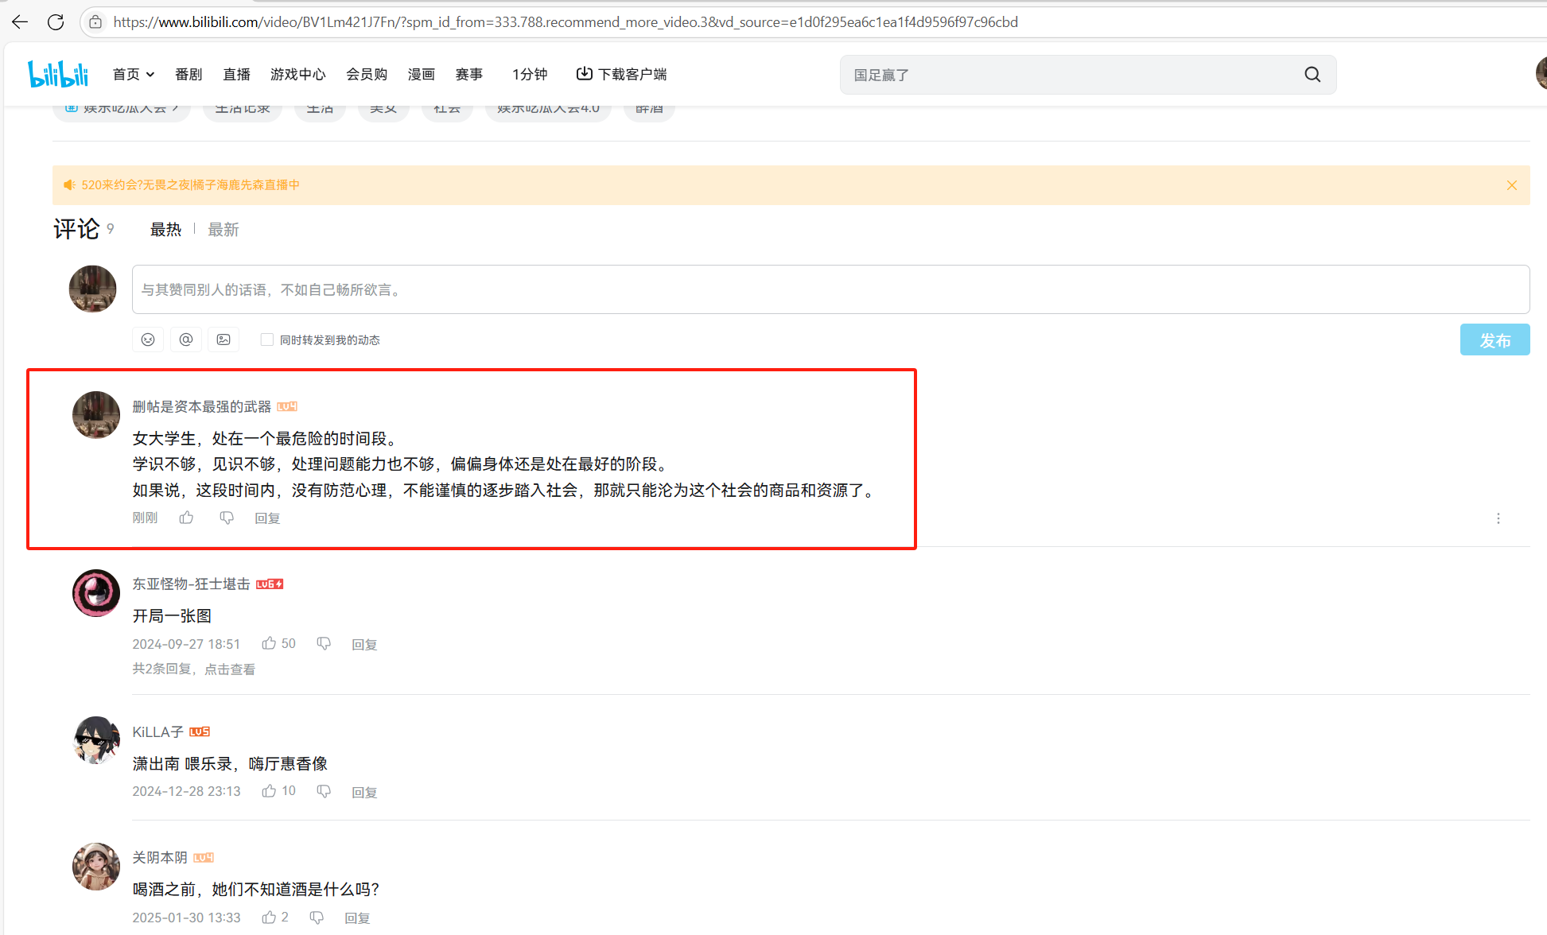The width and height of the screenshot is (1547, 935).
Task: Click the insert image icon
Action: point(223,339)
